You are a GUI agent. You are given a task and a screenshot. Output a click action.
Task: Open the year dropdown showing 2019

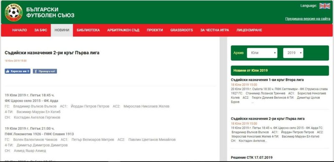[293, 53]
